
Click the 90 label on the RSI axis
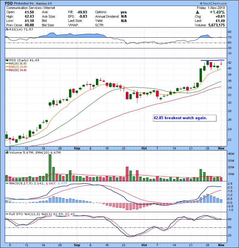pos(229,32)
